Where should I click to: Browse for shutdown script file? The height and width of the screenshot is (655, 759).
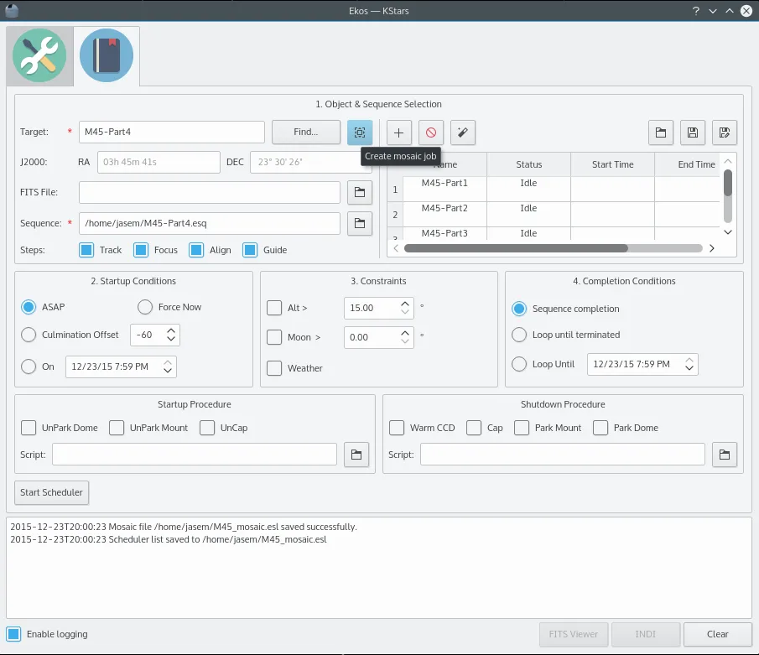click(x=725, y=455)
